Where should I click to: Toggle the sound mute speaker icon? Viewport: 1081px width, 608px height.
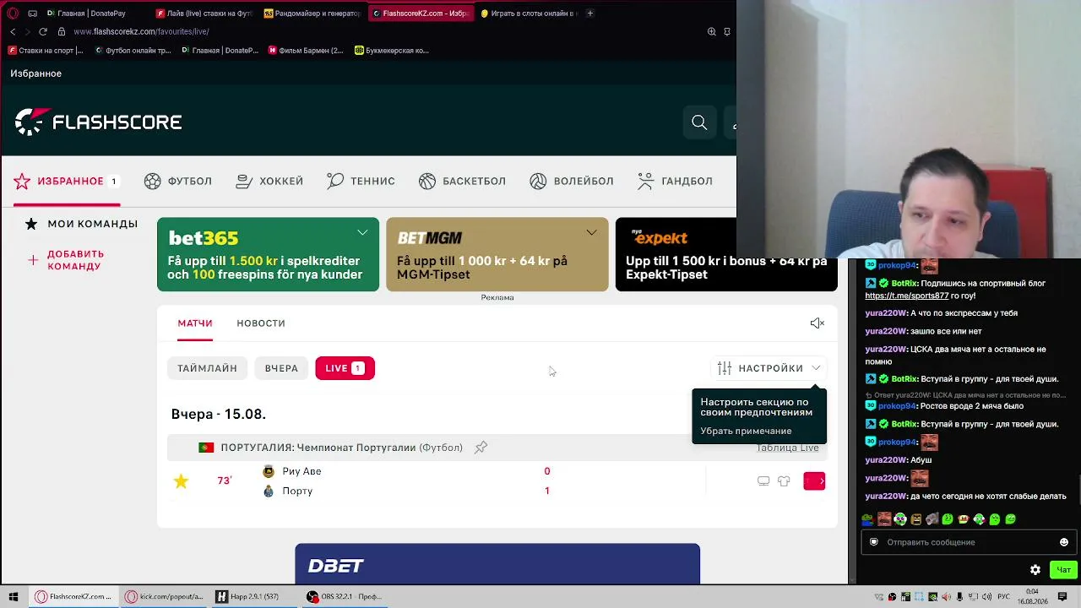817,323
